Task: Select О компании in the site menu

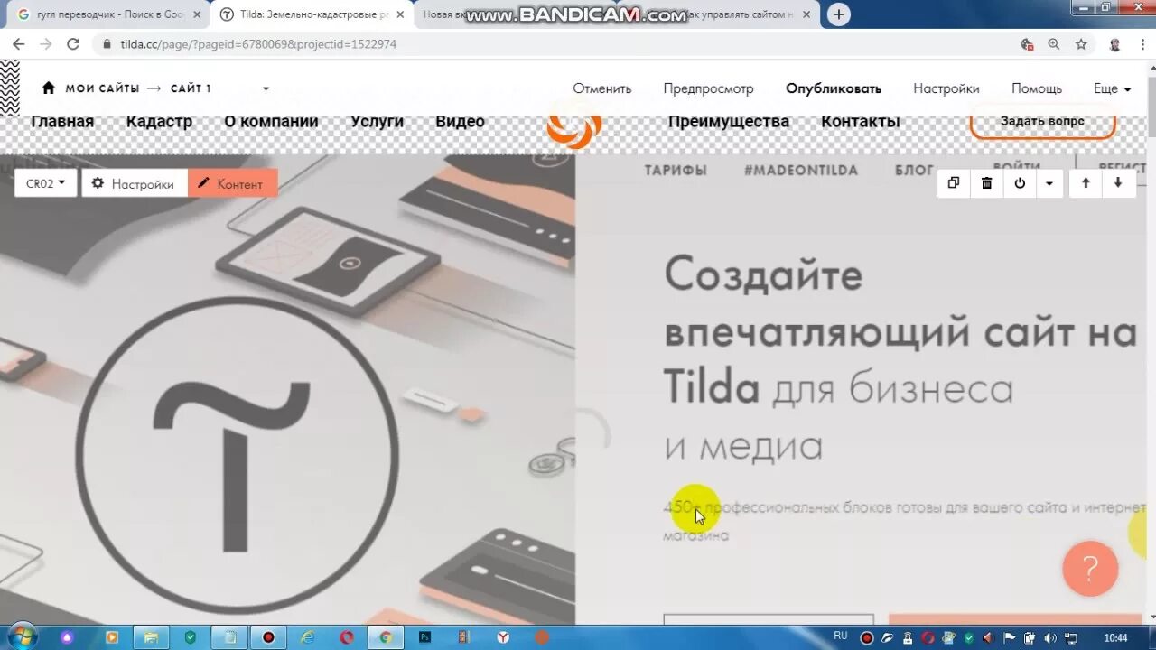Action: pyautogui.click(x=271, y=121)
